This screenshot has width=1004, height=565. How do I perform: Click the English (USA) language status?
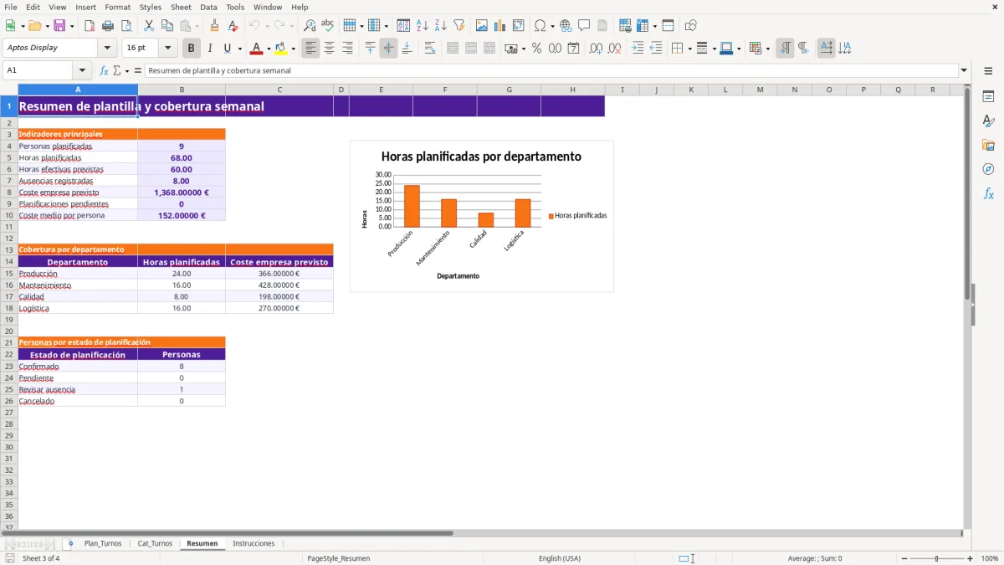(x=559, y=558)
